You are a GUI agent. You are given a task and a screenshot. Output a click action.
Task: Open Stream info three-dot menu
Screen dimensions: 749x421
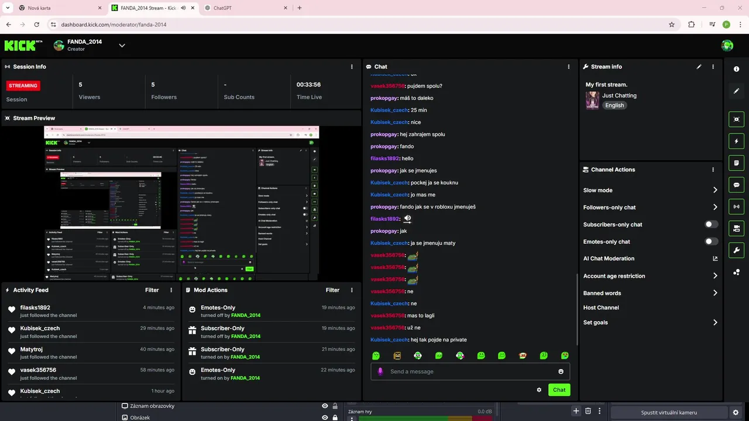713,67
